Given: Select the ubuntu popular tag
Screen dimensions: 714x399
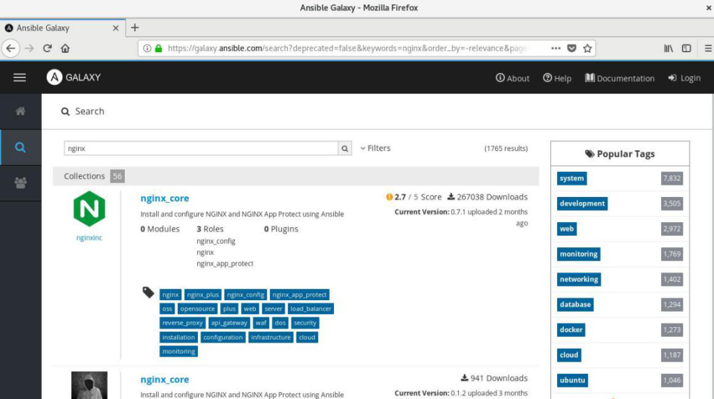Looking at the screenshot, I should (x=572, y=380).
